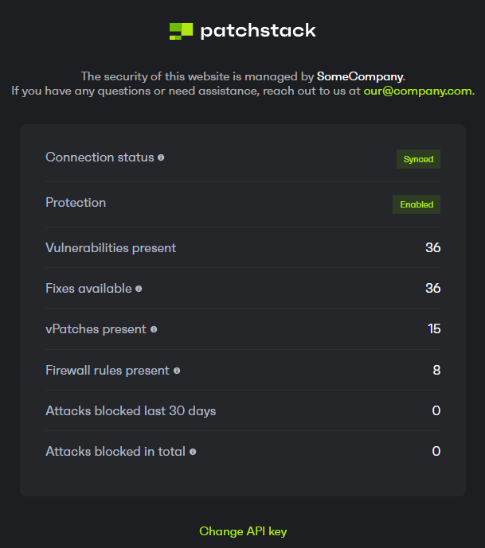Image resolution: width=485 pixels, height=548 pixels.
Task: Click info icon next to Connection status
Action: (161, 157)
